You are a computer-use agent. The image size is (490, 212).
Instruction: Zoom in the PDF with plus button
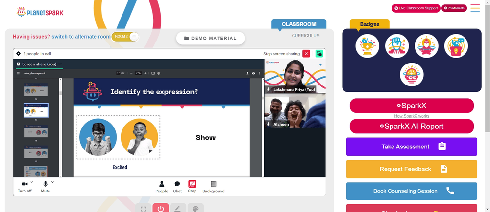(x=145, y=73)
